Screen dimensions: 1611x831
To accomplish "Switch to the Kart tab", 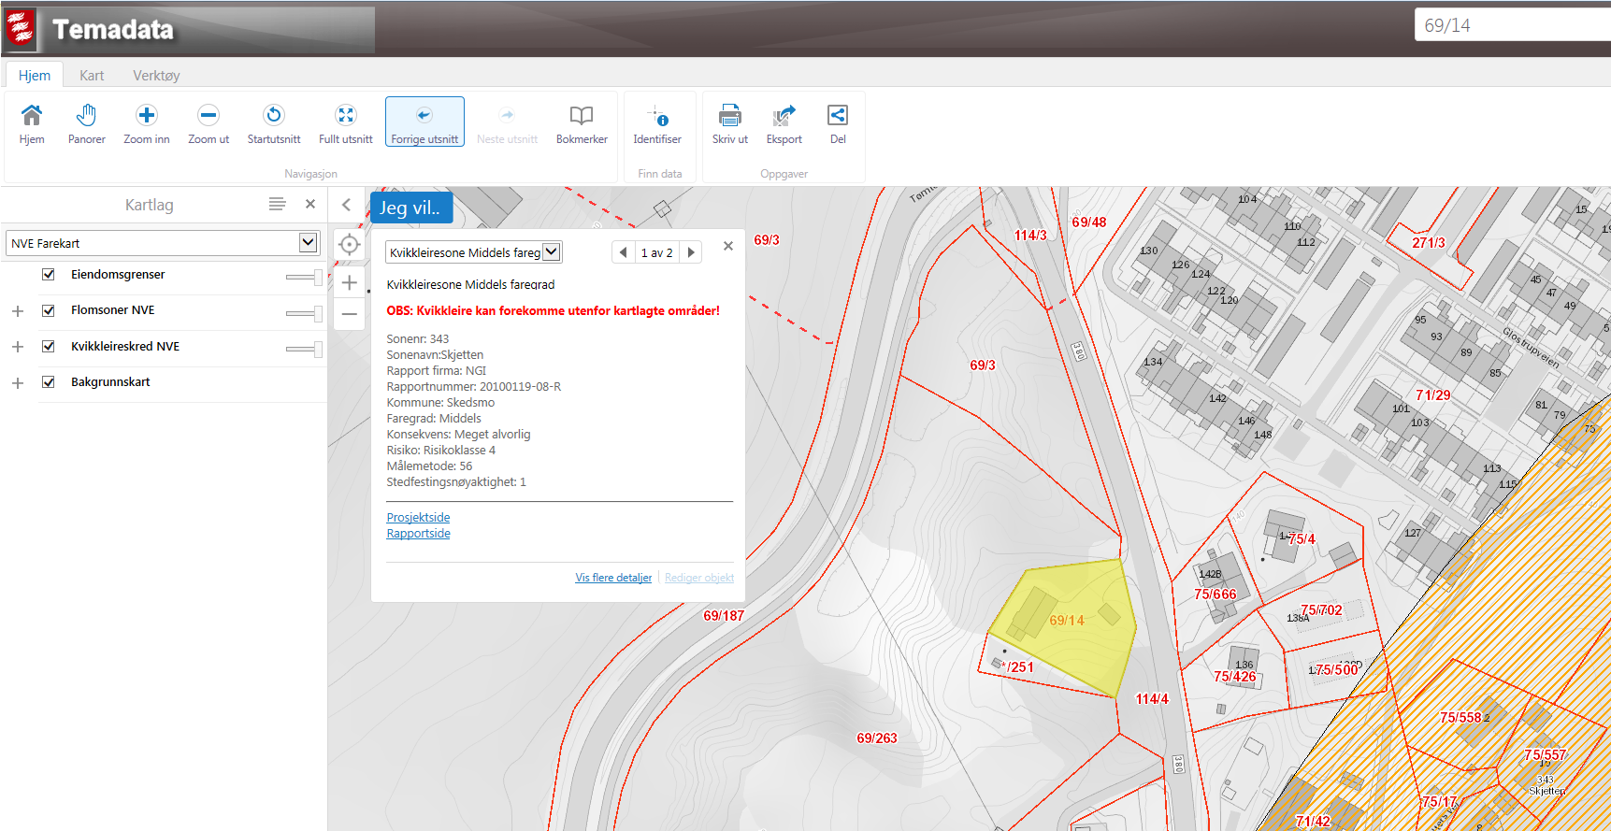I will pyautogui.click(x=92, y=75).
